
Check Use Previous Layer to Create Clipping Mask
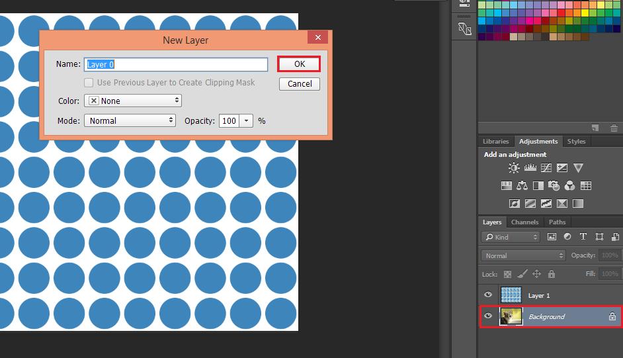[x=89, y=83]
